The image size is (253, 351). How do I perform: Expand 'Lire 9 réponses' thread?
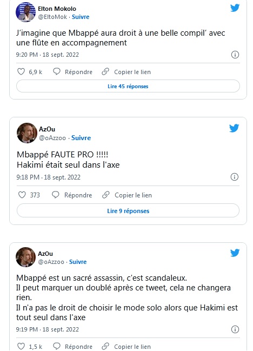(128, 210)
